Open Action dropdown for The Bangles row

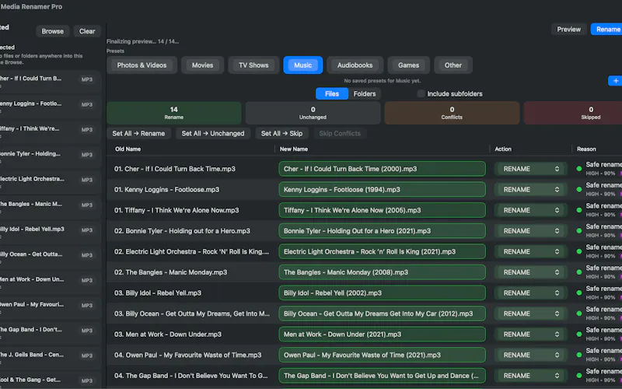[x=530, y=272]
